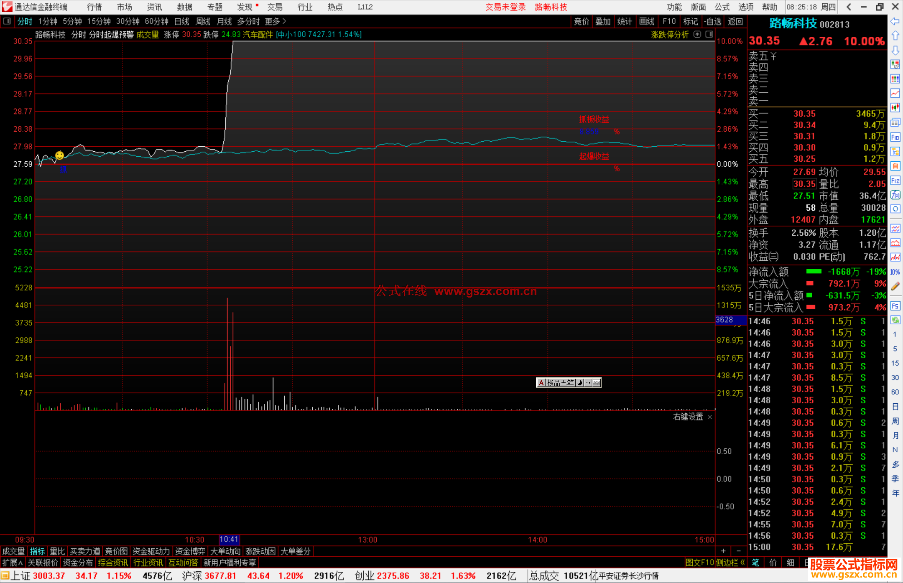
Task: Click the smiley face marker on chart
Action: click(x=60, y=155)
